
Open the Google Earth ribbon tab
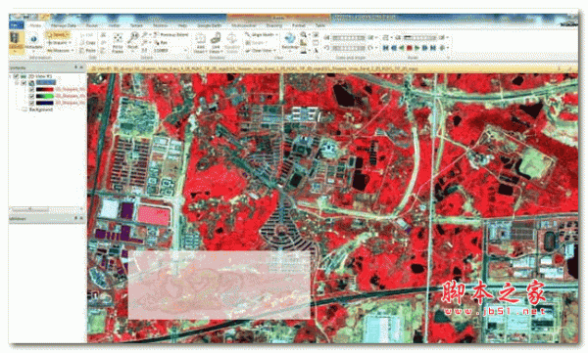tap(210, 25)
